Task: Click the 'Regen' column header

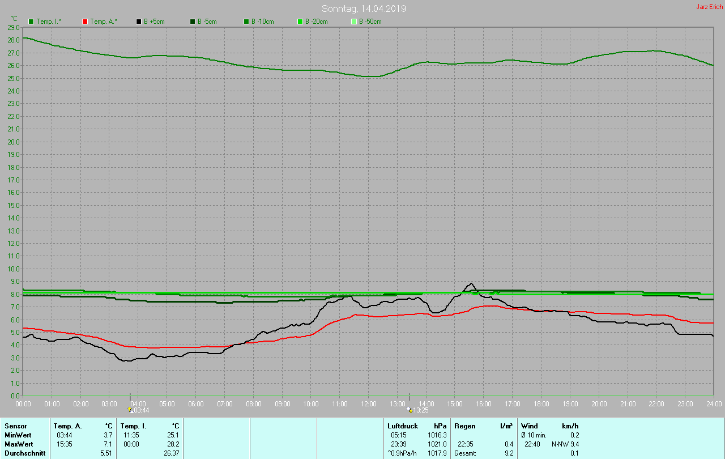Action: point(465,426)
